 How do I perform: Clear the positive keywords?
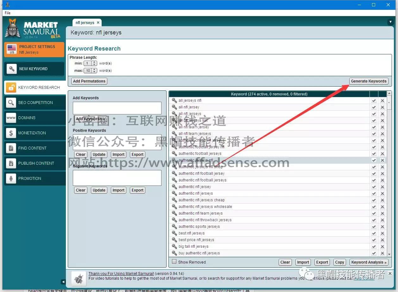81,155
